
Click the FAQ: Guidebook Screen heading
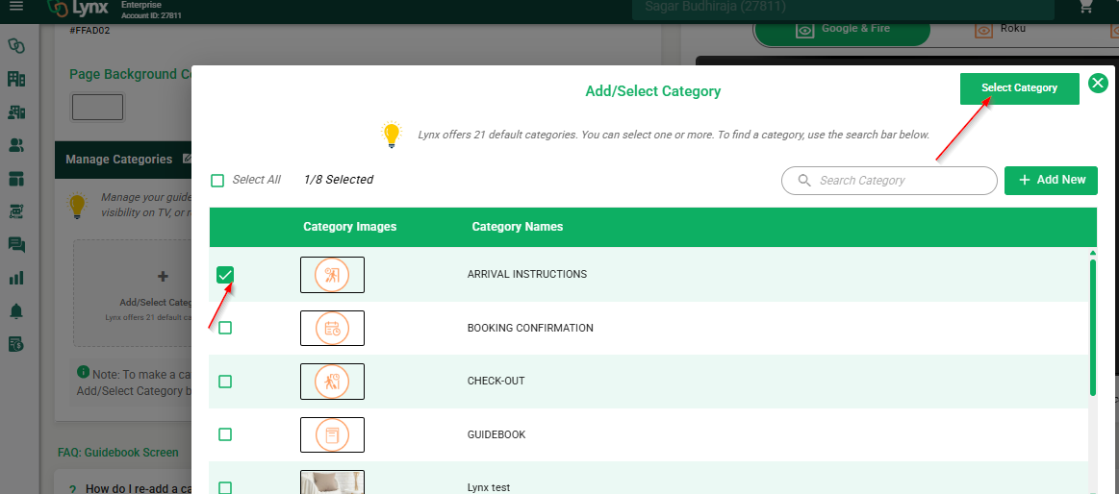point(117,453)
